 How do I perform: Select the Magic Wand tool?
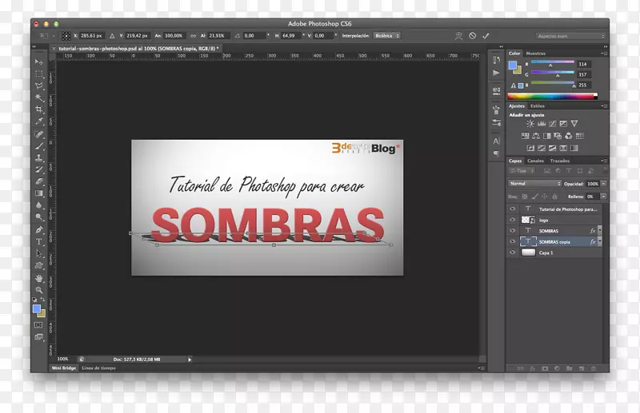pyautogui.click(x=38, y=97)
